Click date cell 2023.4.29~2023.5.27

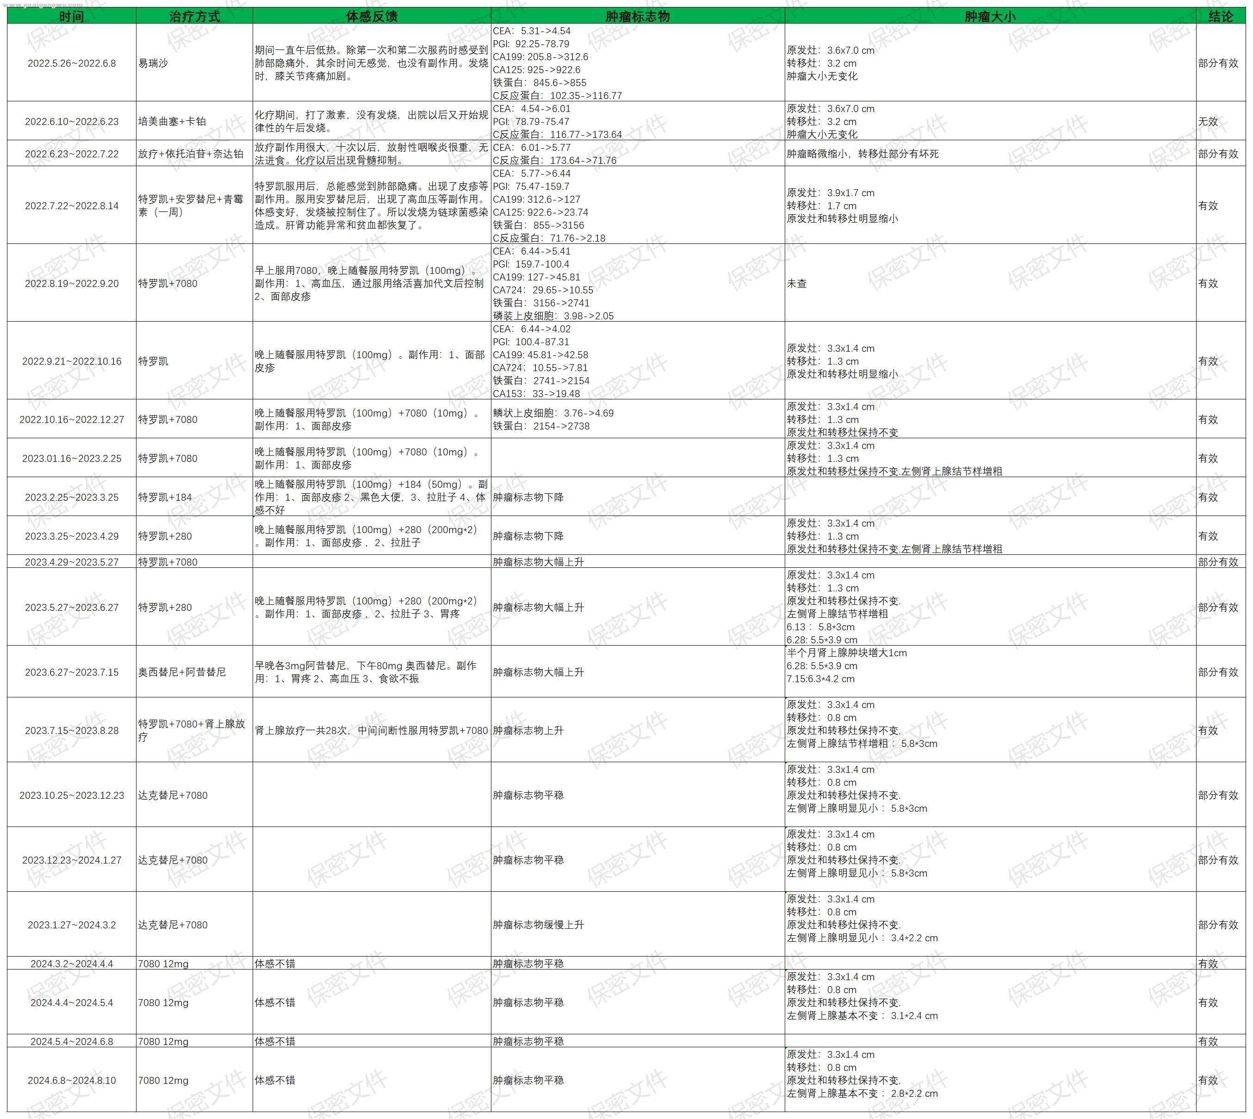[x=72, y=562]
